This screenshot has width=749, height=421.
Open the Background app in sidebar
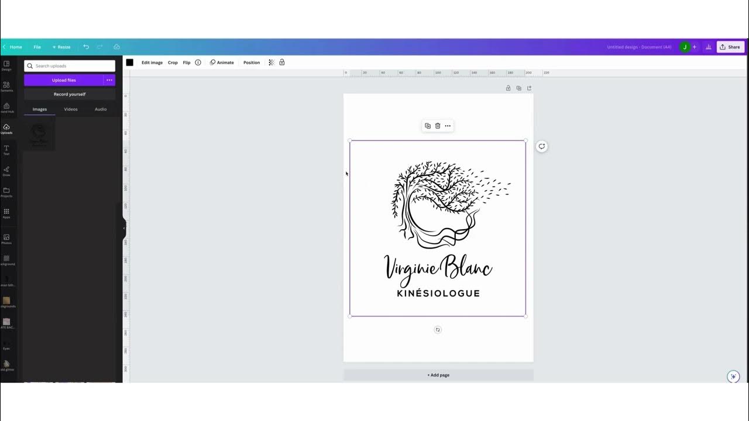(6, 260)
